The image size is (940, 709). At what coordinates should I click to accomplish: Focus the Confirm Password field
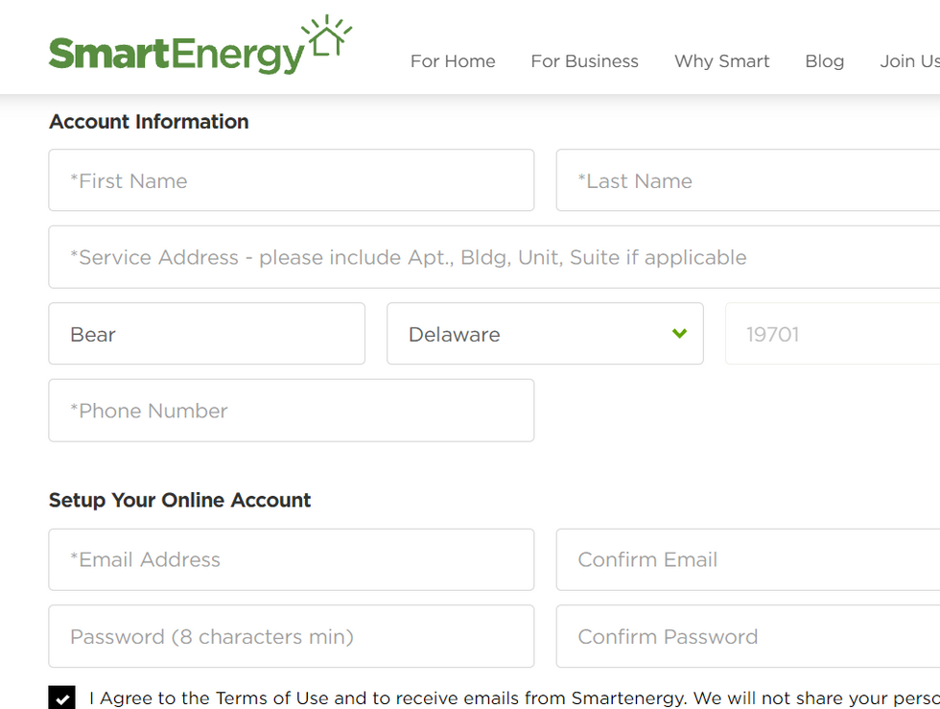point(748,636)
